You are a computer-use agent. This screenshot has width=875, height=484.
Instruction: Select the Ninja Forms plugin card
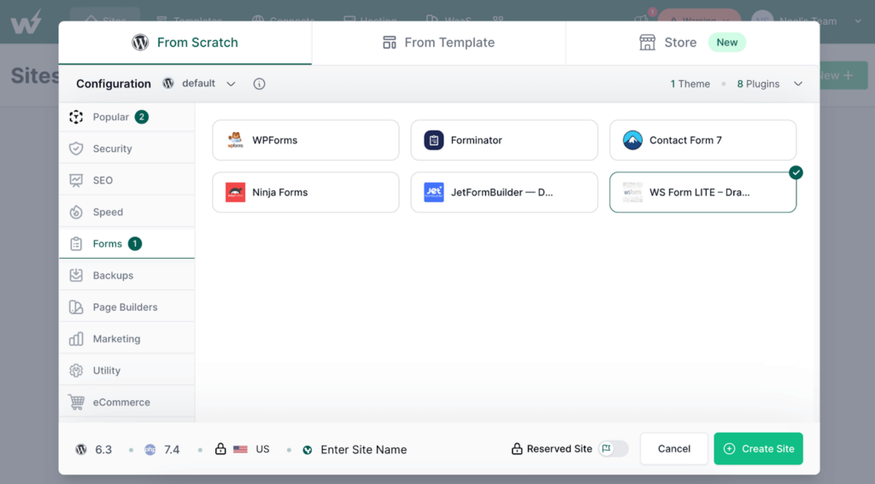click(306, 192)
